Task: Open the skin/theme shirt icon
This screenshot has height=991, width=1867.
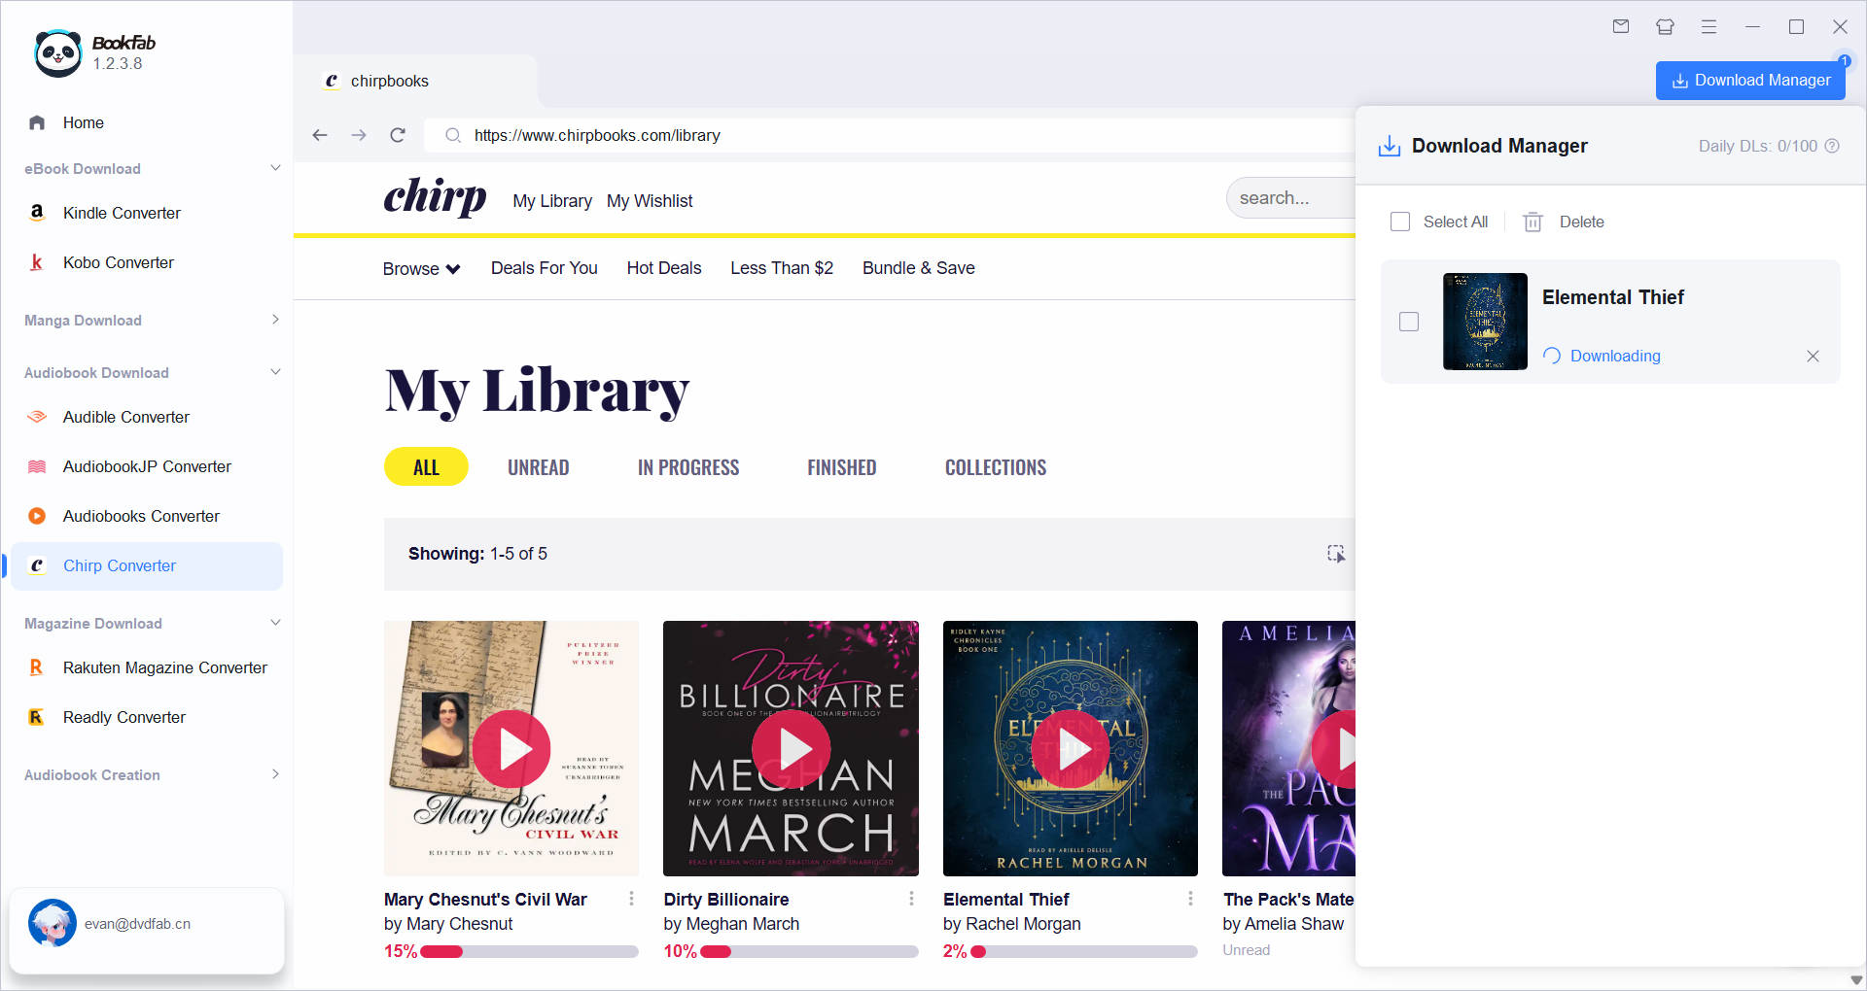Action: [1665, 27]
